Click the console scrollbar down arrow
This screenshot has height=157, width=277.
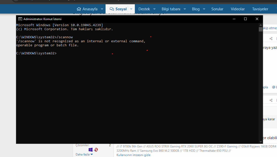pos(261,141)
